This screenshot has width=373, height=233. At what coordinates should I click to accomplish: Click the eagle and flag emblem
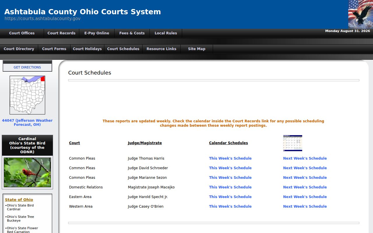tap(360, 14)
